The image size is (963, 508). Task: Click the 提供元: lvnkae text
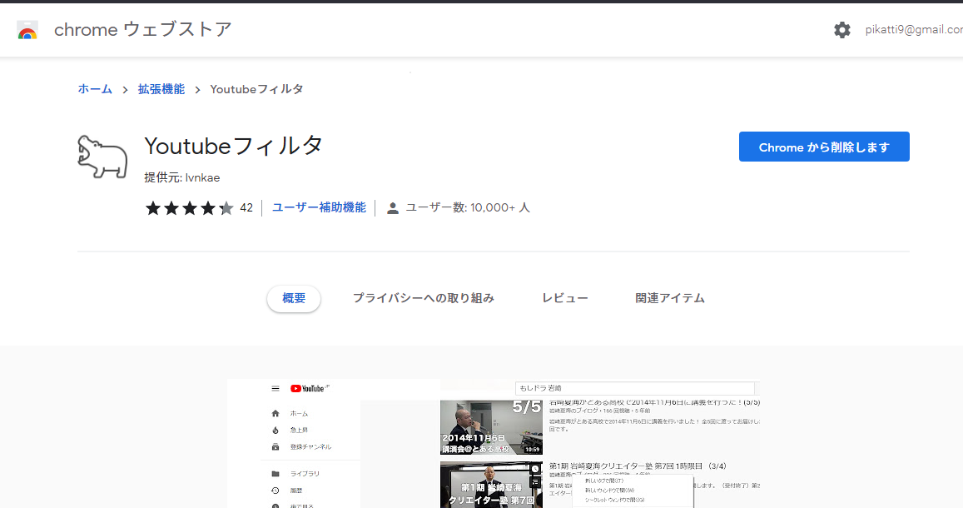click(181, 177)
